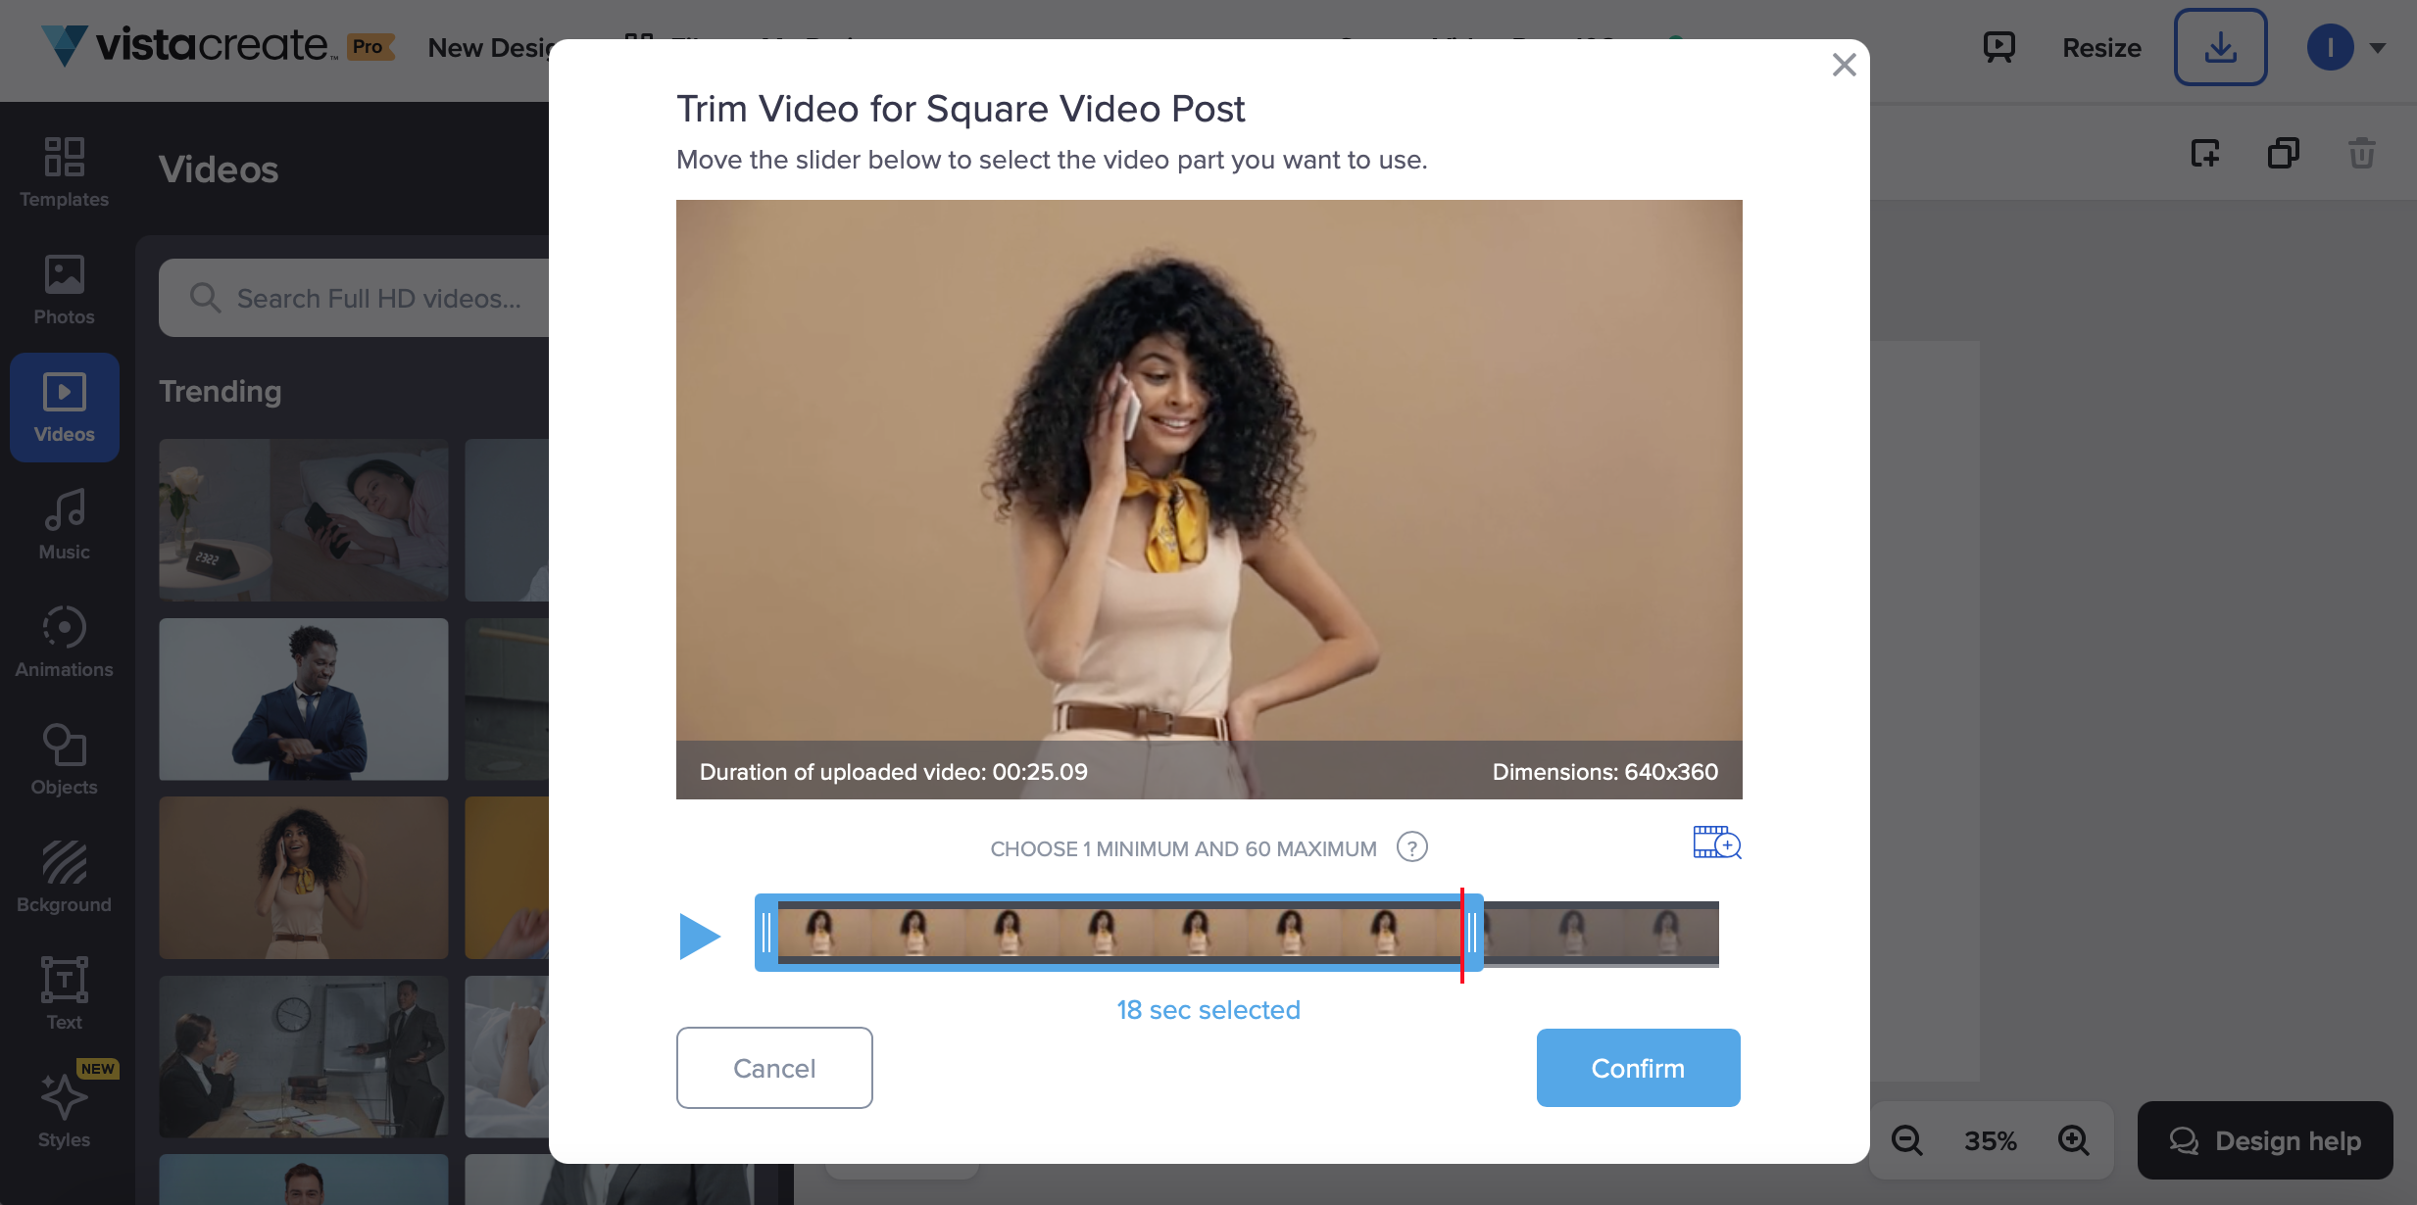Image resolution: width=2417 pixels, height=1205 pixels.
Task: Select the curly-haired woman on phone thumbnail
Action: 304,878
